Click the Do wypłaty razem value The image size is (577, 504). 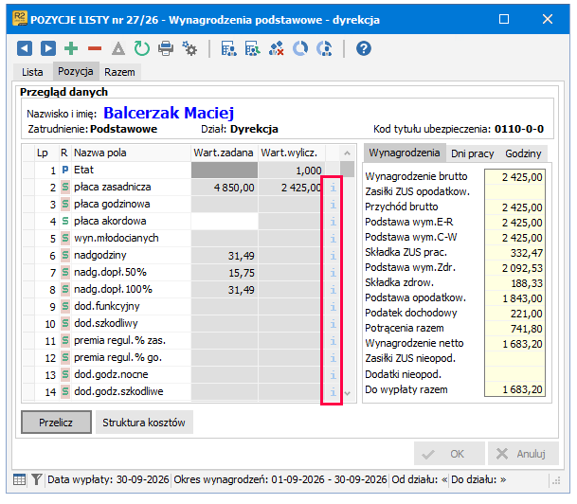[x=514, y=389]
